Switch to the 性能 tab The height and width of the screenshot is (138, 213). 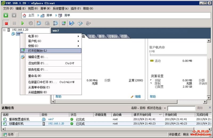[x=92, y=36]
